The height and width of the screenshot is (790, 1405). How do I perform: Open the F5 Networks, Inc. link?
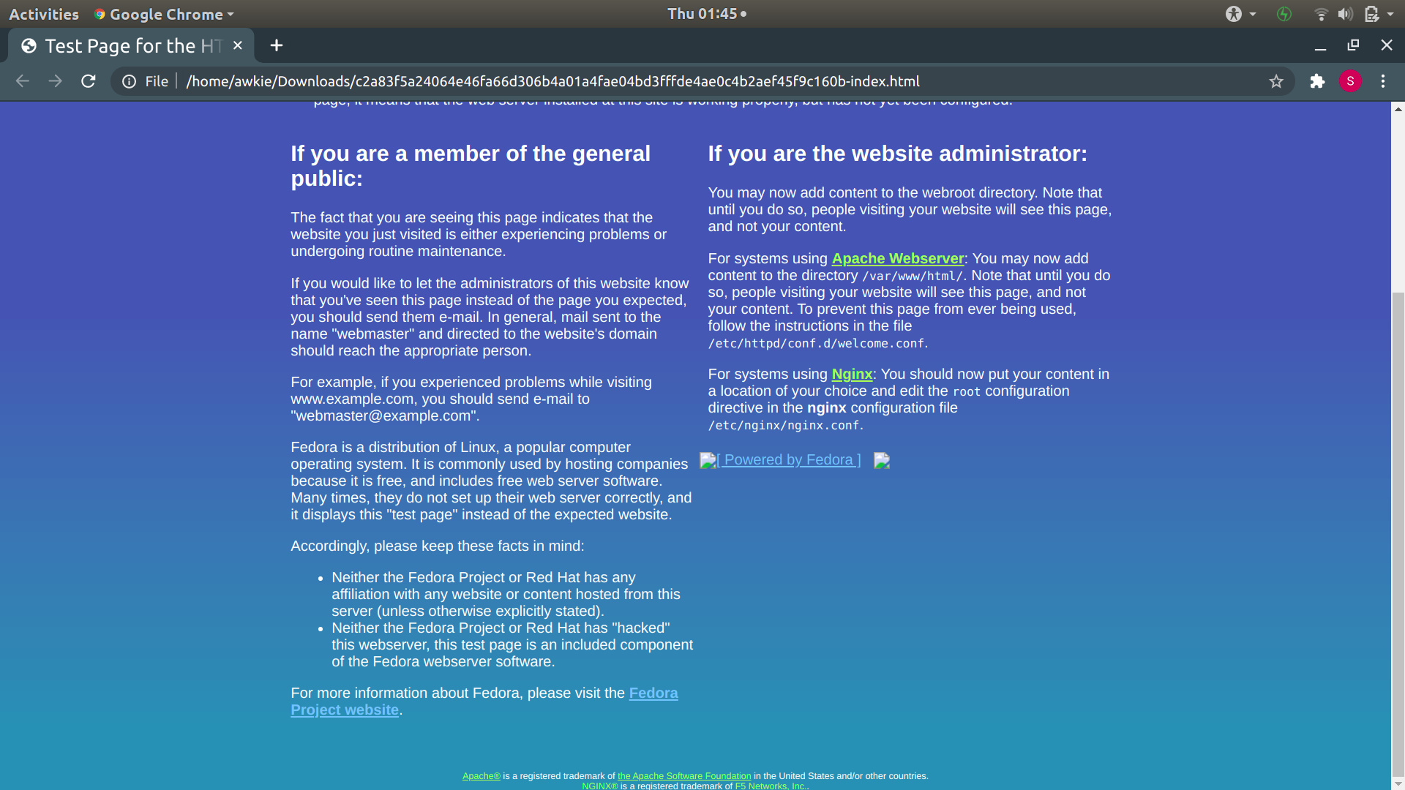point(771,786)
